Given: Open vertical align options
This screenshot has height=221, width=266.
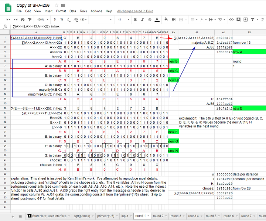Looking at the screenshot, I should pos(203,20).
